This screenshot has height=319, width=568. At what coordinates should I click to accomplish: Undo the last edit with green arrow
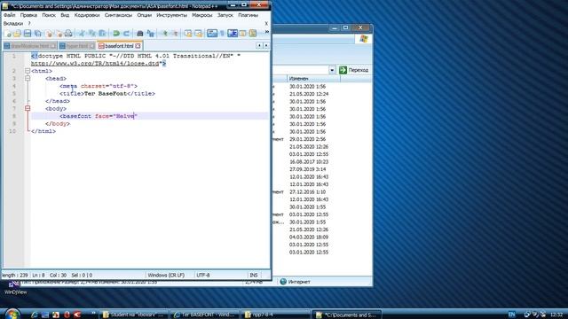[x=116, y=34]
